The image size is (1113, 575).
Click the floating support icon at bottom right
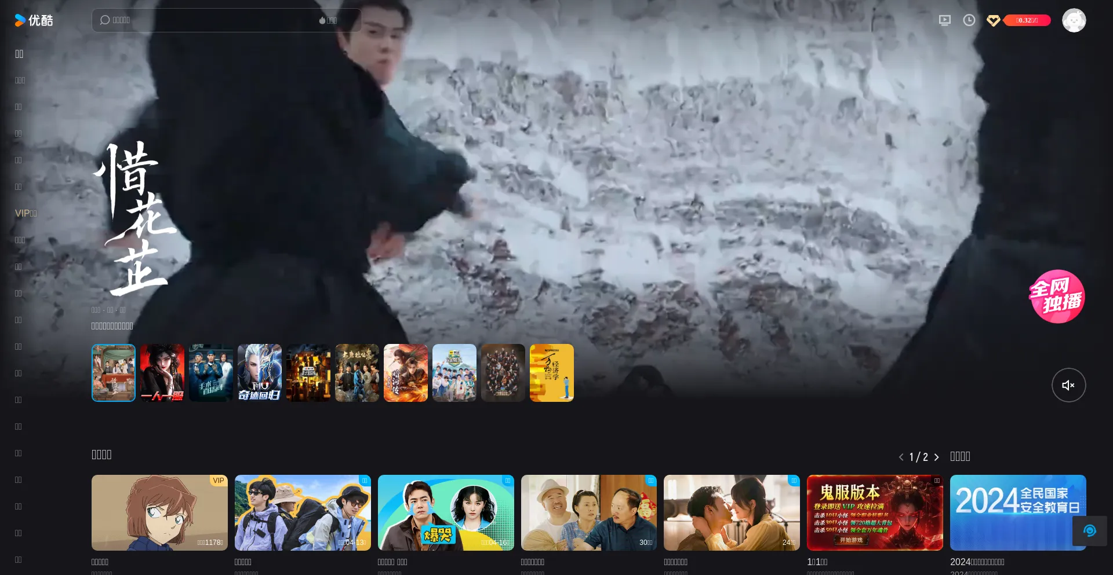1089,531
